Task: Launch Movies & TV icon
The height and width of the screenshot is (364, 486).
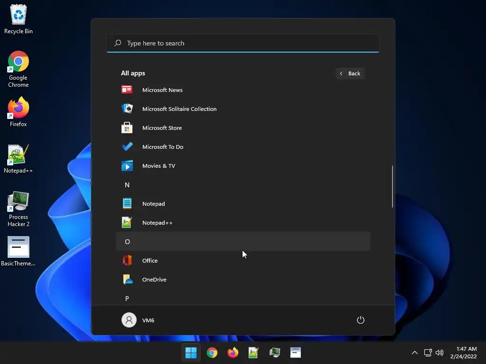Action: pyautogui.click(x=127, y=165)
